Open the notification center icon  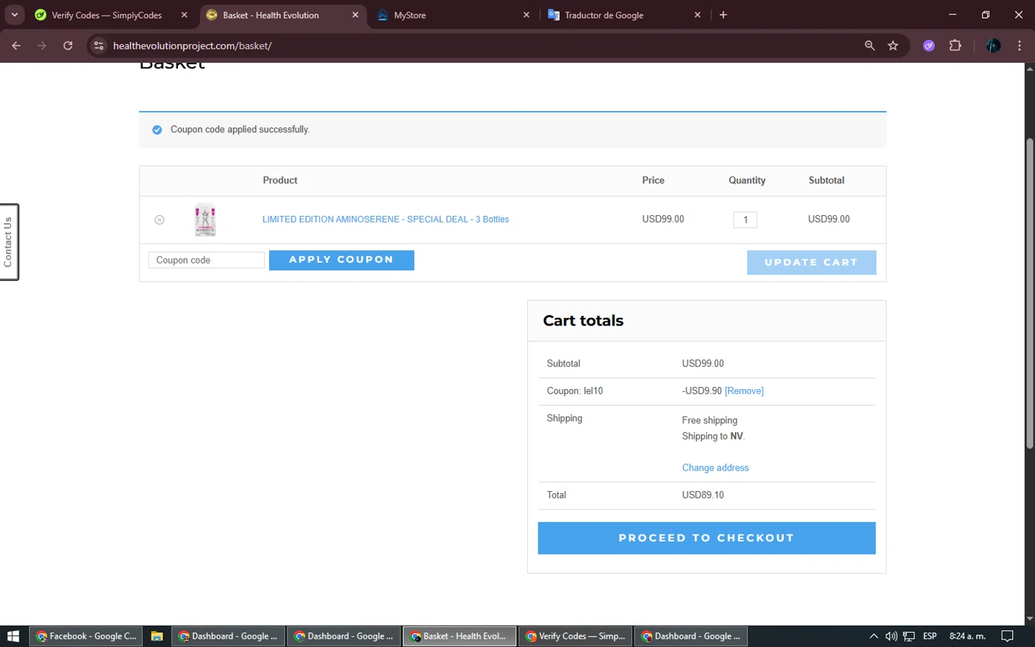pyautogui.click(x=1007, y=636)
